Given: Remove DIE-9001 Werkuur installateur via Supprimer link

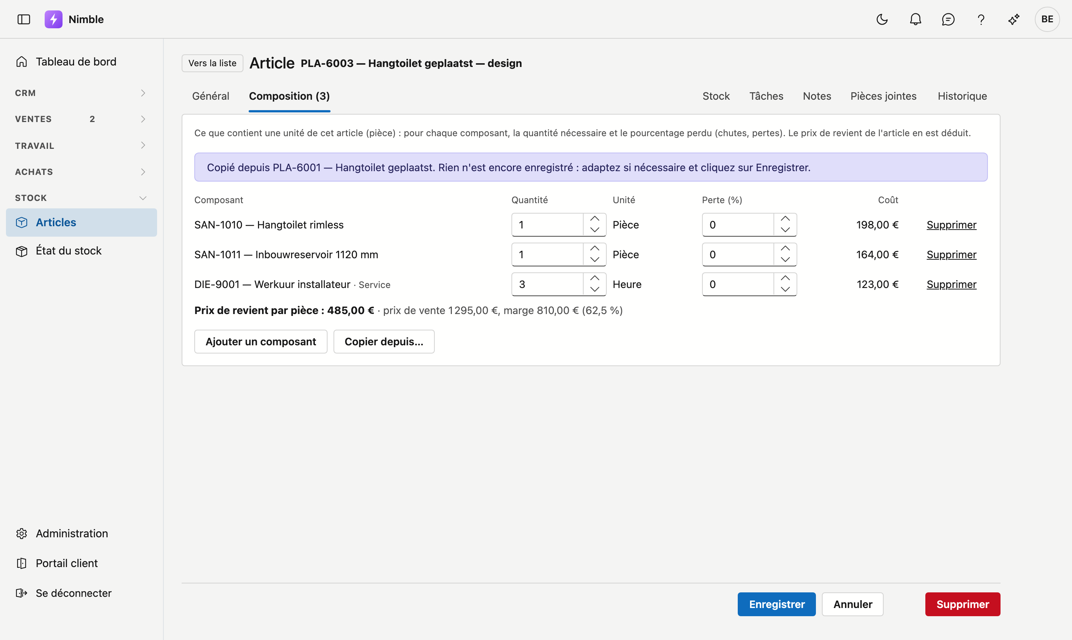Looking at the screenshot, I should coord(951,284).
